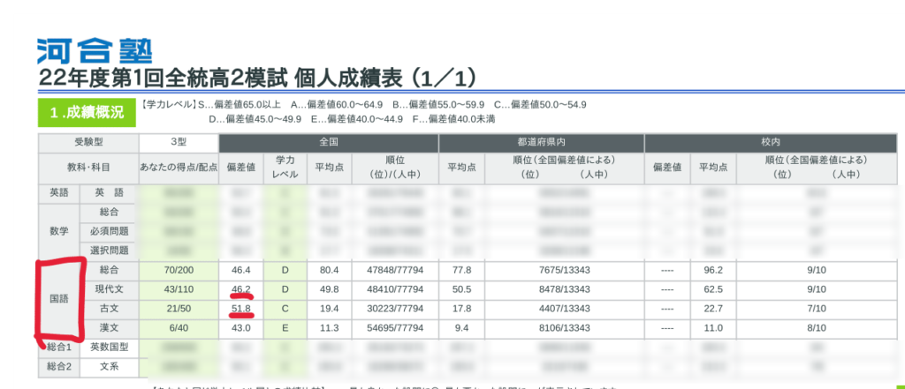Click the school average 22.7
905x389 pixels.
coord(714,309)
